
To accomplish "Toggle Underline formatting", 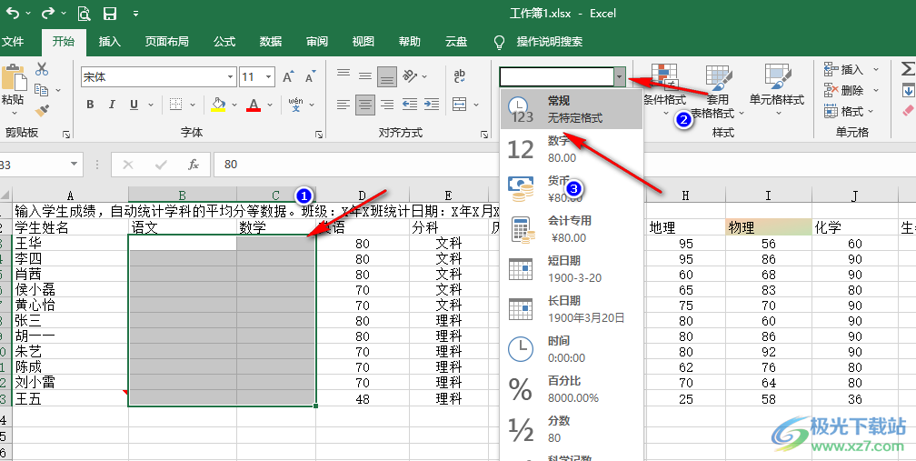I will (134, 105).
